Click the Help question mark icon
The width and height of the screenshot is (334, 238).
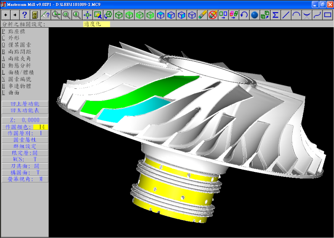click(x=25, y=15)
